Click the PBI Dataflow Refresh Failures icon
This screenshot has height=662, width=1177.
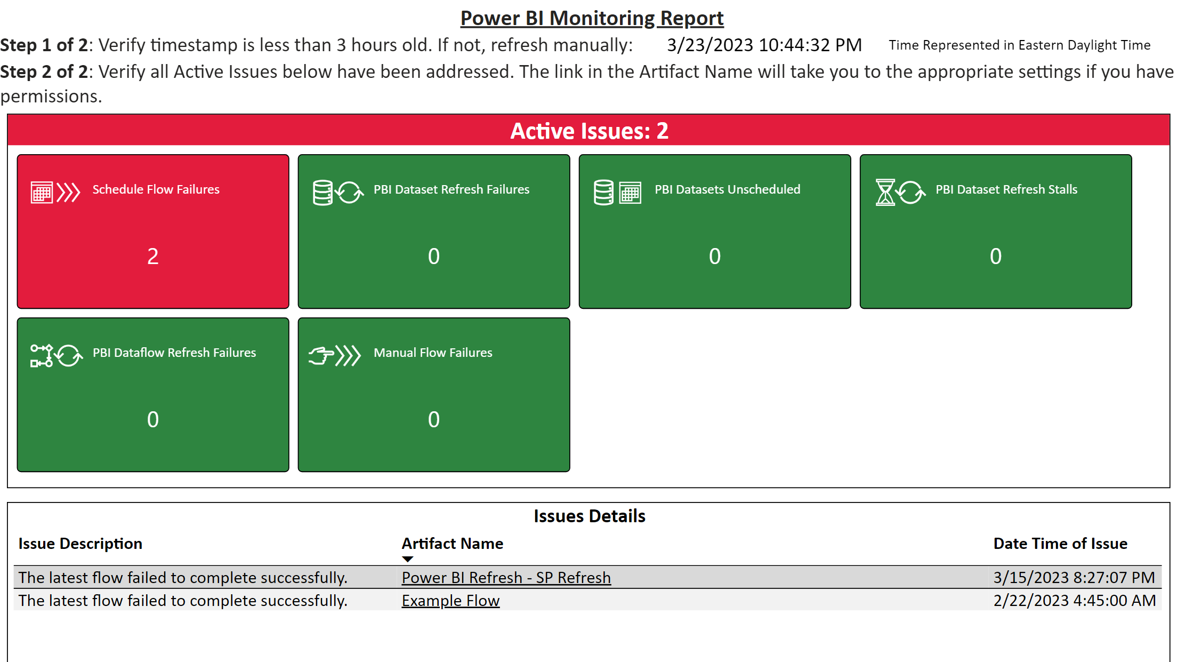pyautogui.click(x=56, y=356)
